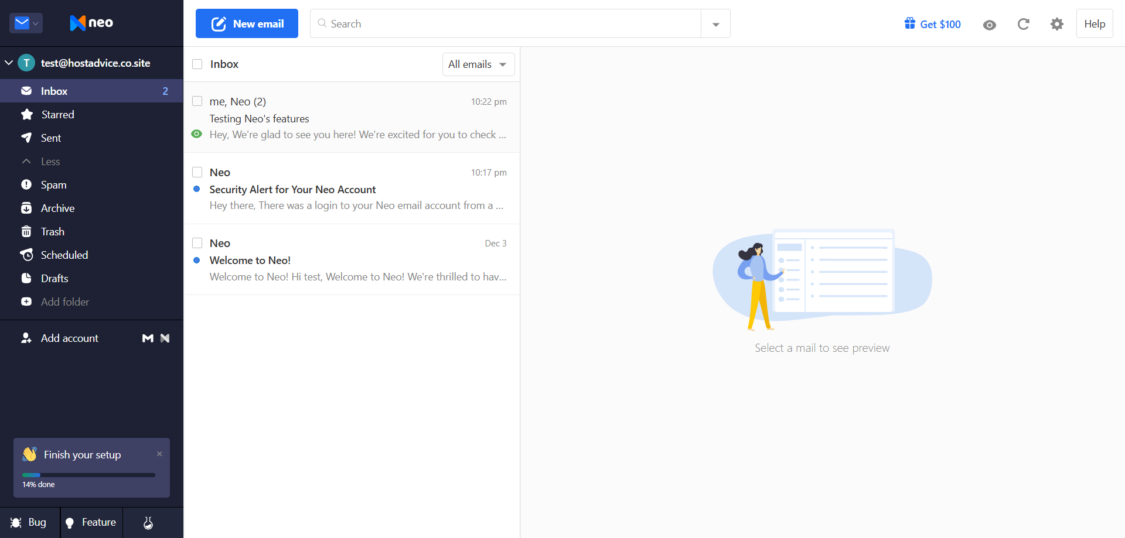Click the setup progress bar

[x=88, y=475]
